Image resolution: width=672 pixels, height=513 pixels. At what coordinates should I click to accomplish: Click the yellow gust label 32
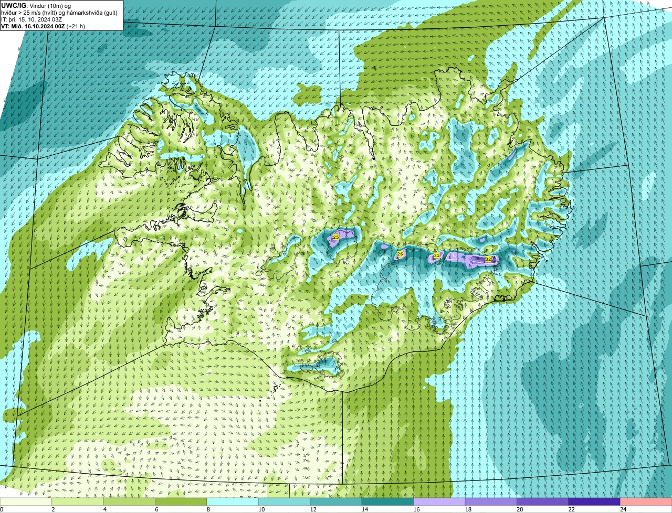pyautogui.click(x=488, y=259)
